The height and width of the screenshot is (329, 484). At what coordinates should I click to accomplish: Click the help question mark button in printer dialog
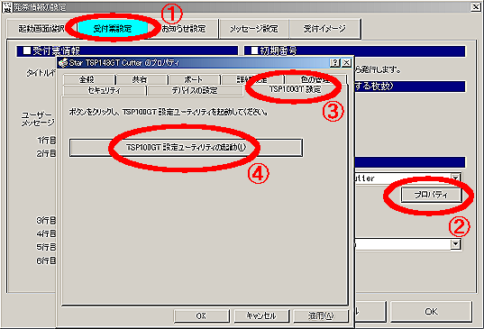(335, 63)
